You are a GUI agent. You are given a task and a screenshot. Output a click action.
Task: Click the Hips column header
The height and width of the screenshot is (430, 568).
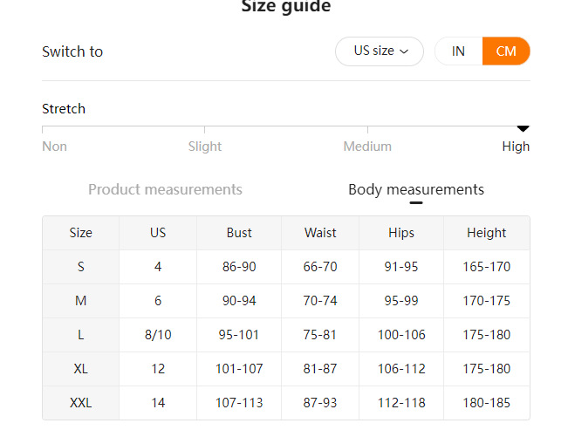tap(401, 233)
